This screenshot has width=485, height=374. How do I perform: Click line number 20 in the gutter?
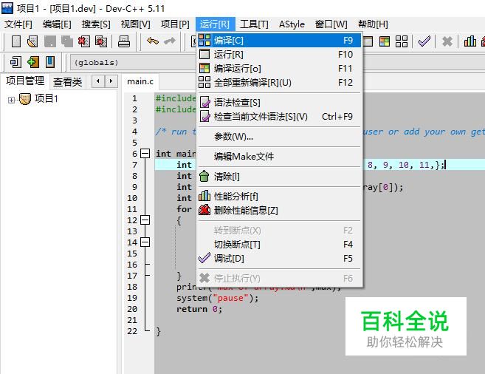coord(132,309)
